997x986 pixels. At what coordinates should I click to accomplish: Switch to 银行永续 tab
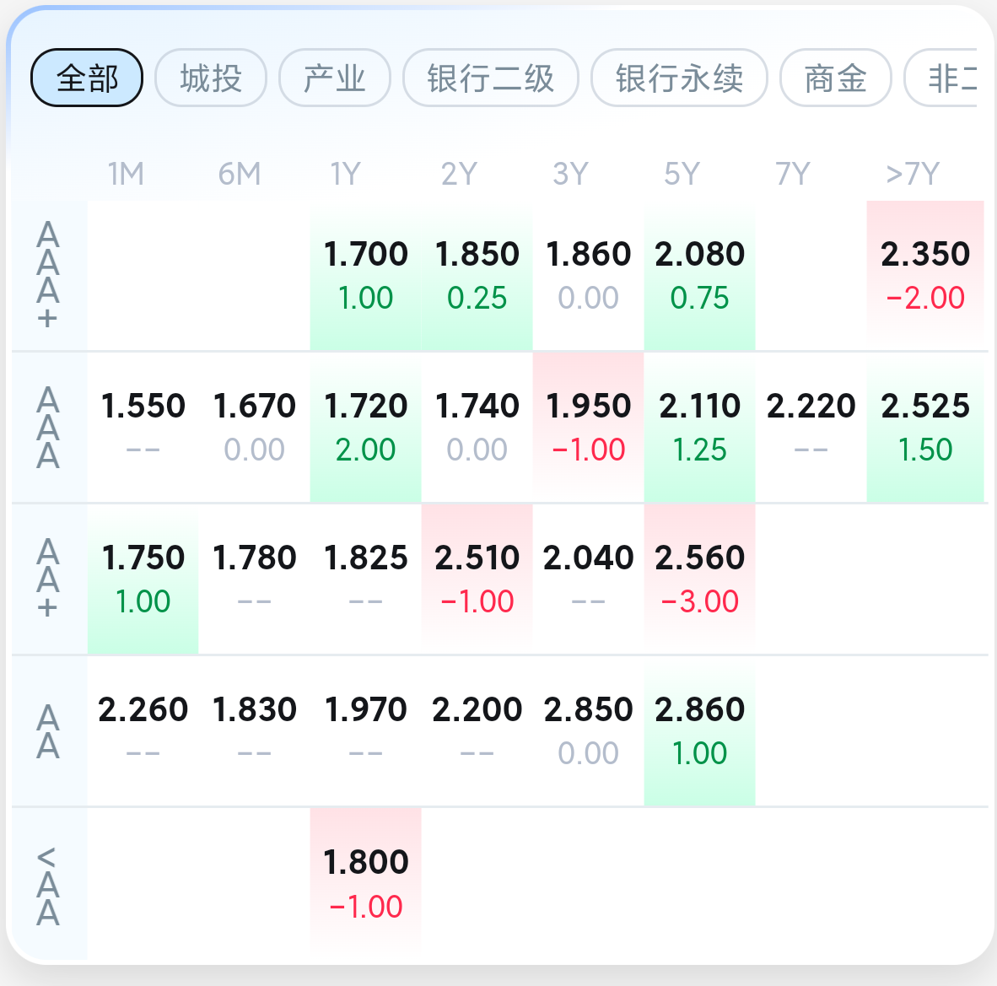click(679, 78)
